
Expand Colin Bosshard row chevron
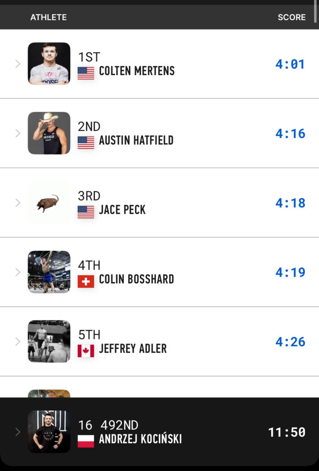pos(18,272)
